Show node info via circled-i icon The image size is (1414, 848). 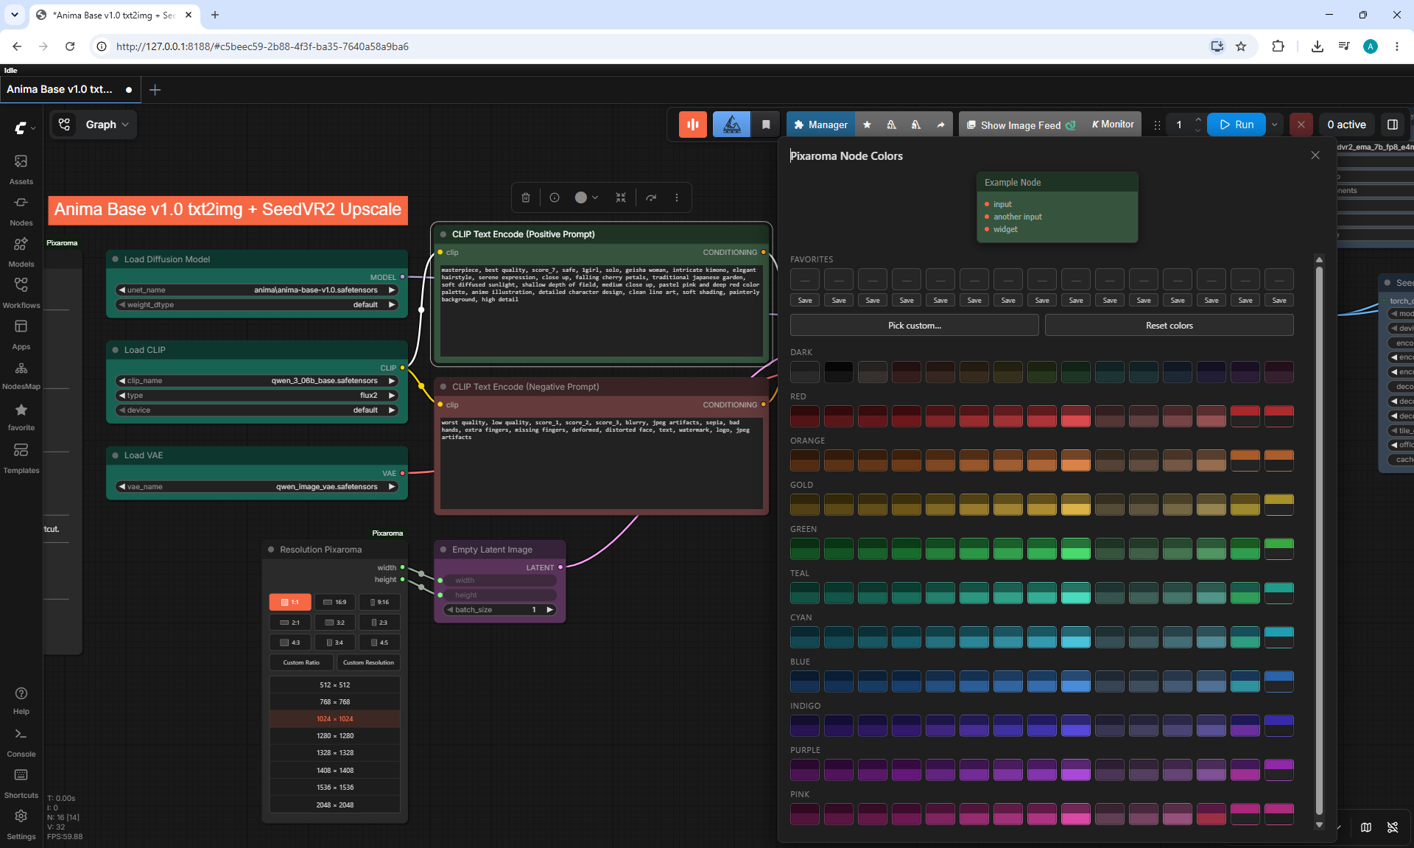pos(555,197)
